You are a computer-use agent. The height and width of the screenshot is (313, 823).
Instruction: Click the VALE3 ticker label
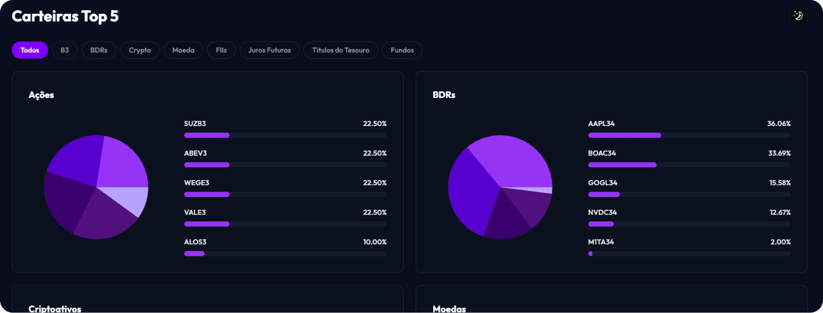point(195,212)
